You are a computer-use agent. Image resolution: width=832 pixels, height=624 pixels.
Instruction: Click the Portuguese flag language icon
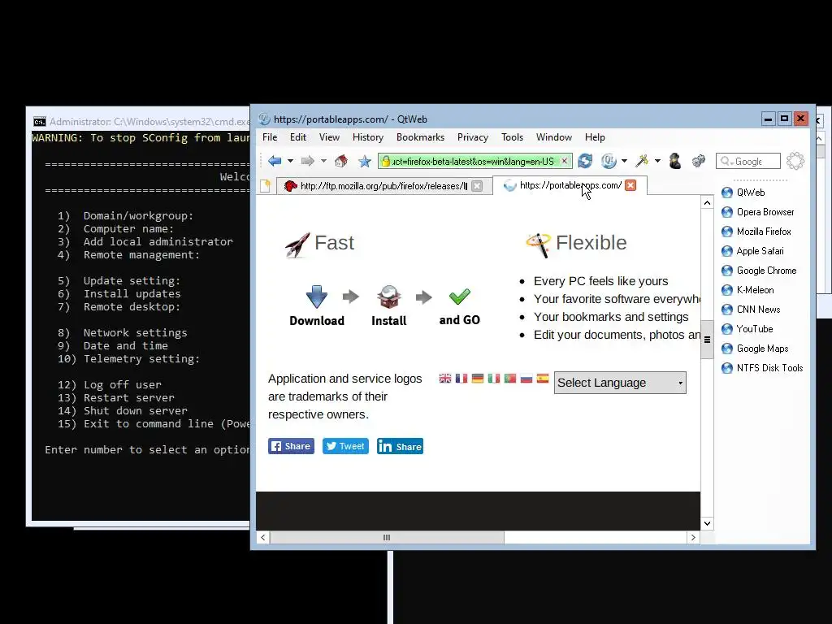tap(510, 379)
